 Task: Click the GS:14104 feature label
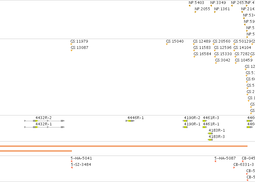click(242, 48)
